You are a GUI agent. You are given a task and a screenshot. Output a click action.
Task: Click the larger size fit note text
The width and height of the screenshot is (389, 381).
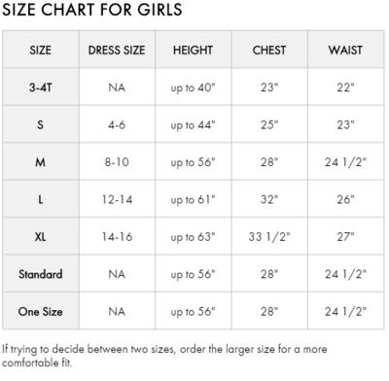tap(164, 356)
